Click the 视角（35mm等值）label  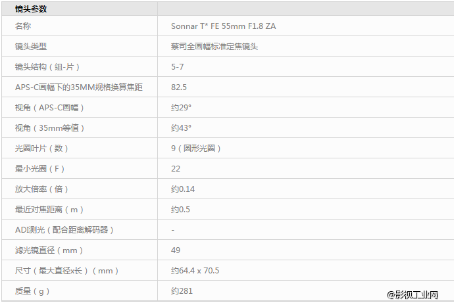point(50,128)
